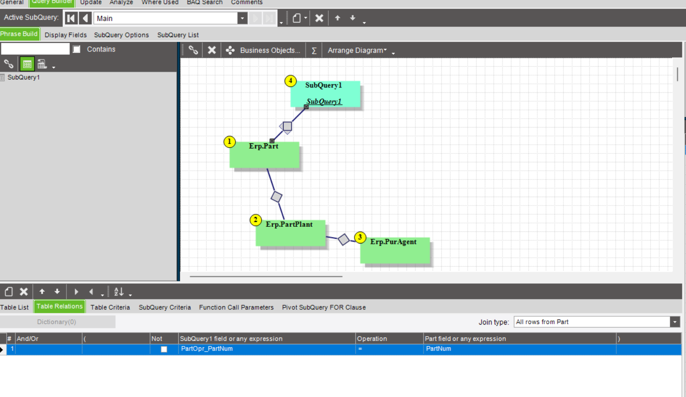Open the Table Criteria tab

[110, 307]
